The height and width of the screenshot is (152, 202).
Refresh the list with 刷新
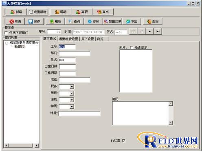[x=55, y=21]
